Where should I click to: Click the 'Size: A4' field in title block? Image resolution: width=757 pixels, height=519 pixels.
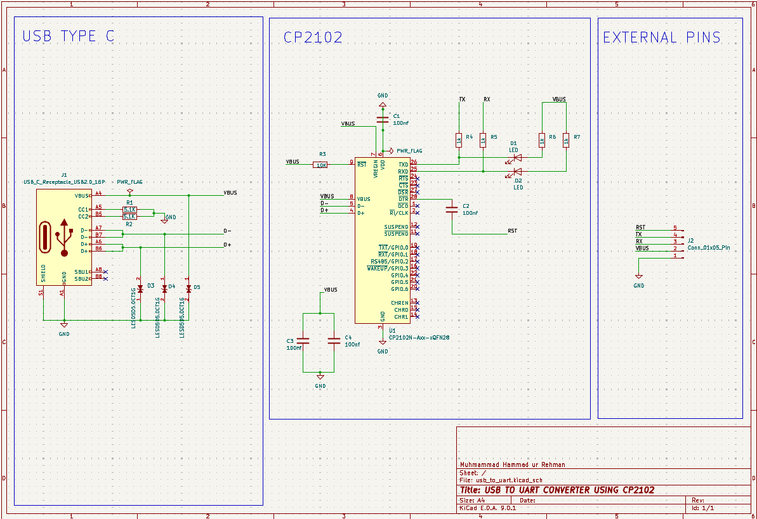click(472, 501)
